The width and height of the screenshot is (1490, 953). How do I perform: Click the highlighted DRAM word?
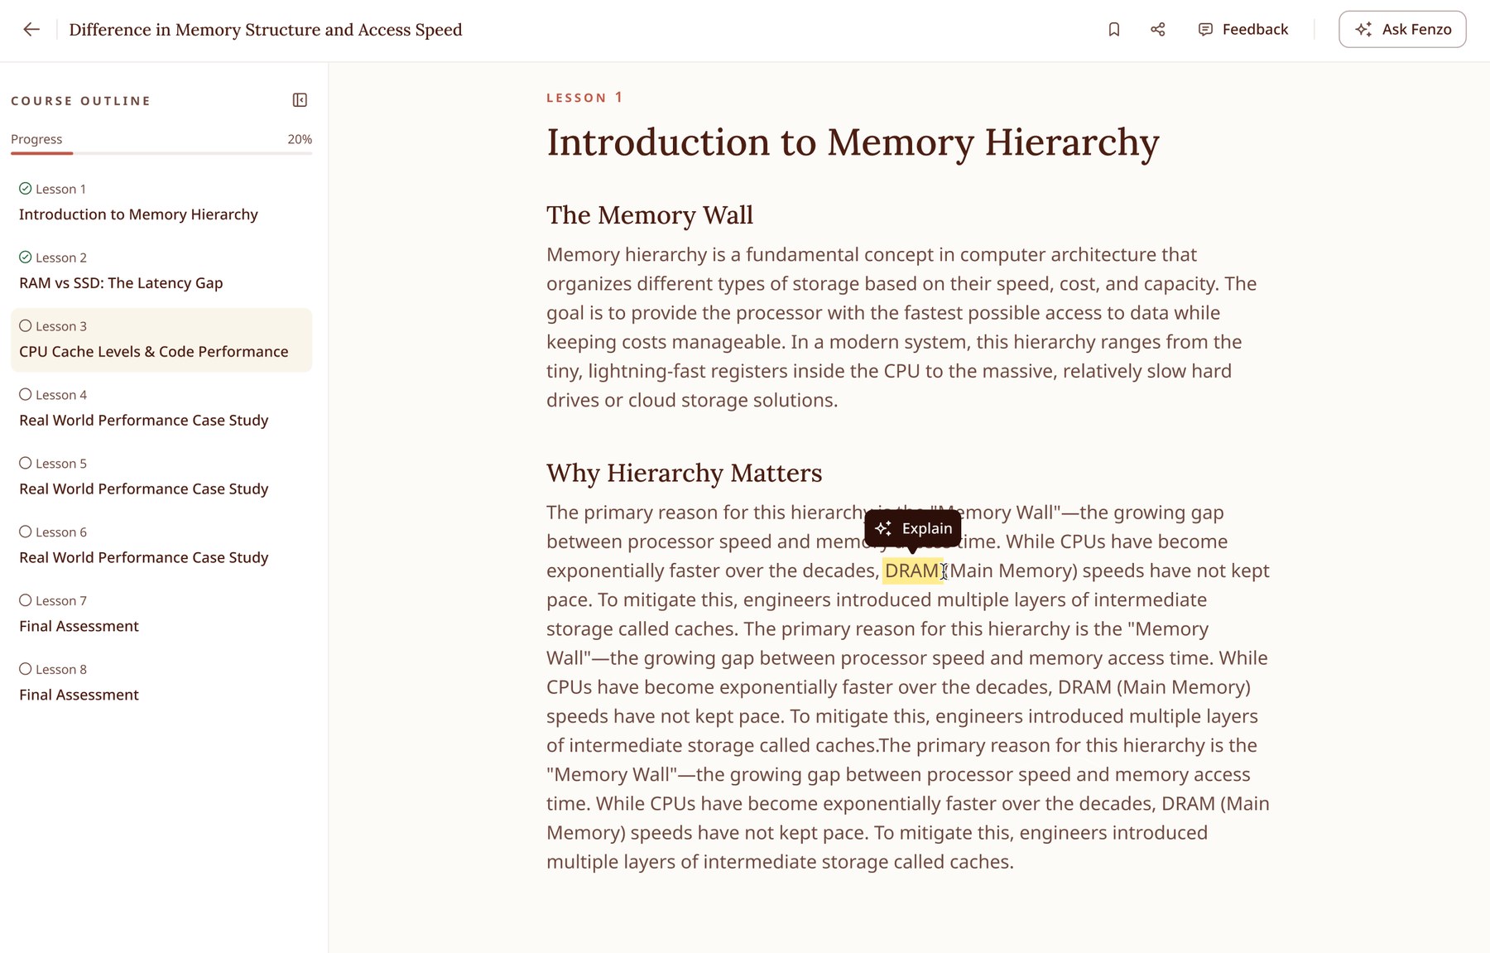click(912, 571)
